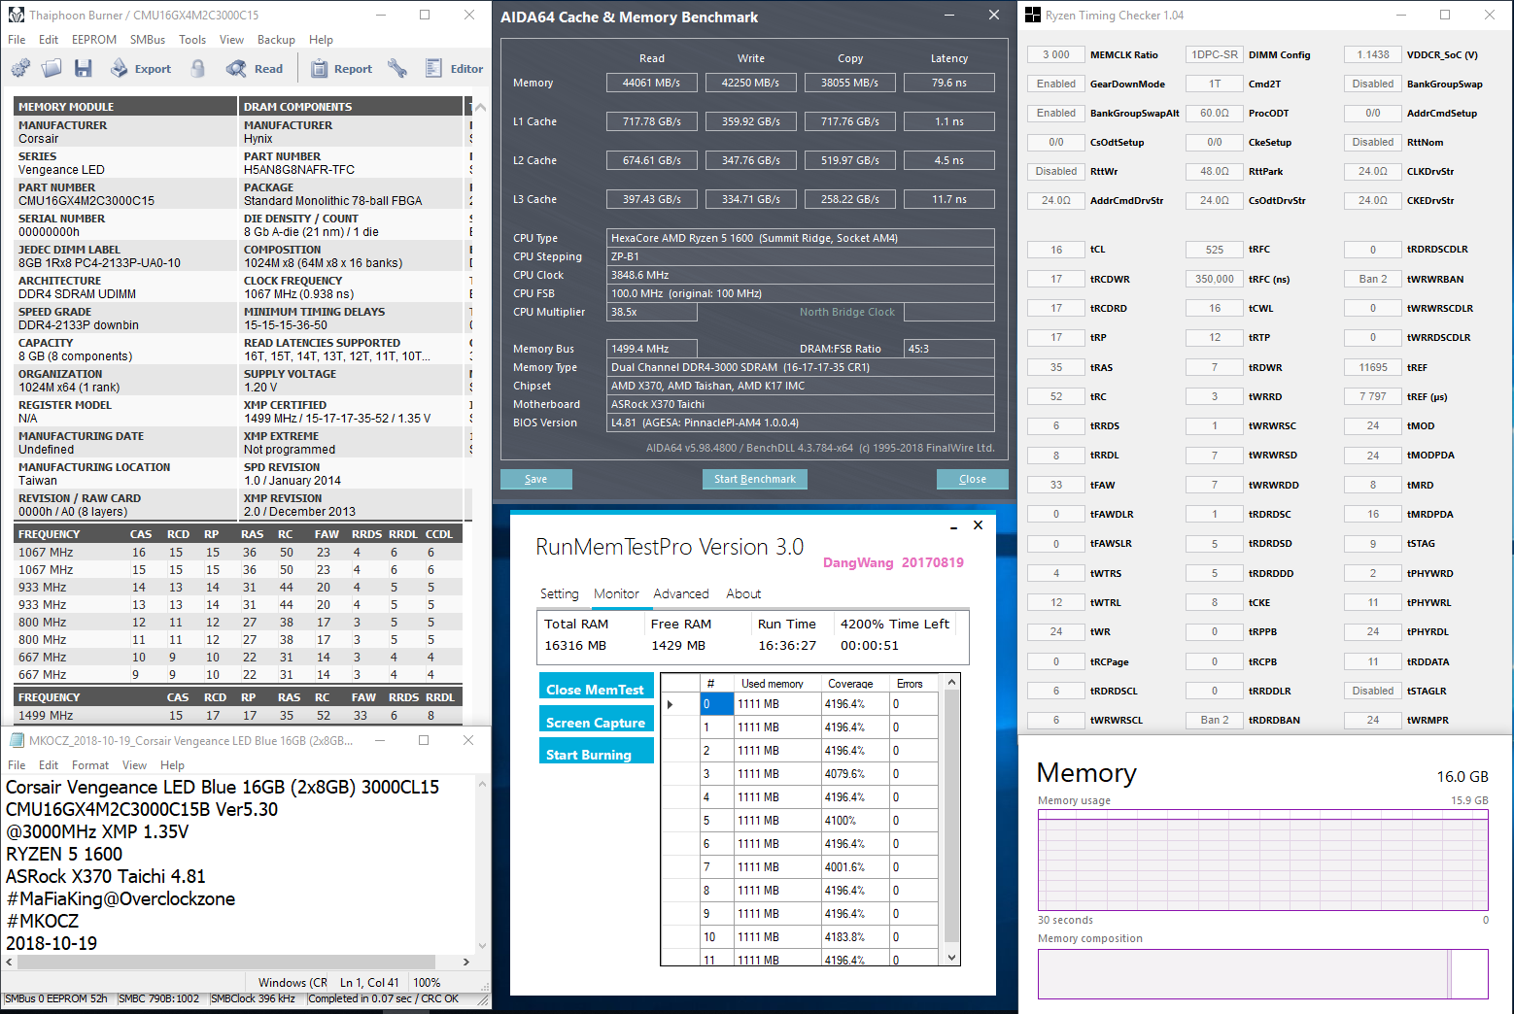The height and width of the screenshot is (1014, 1514).
Task: Click the Notepad vertical scroll down arrow
Action: tap(483, 945)
